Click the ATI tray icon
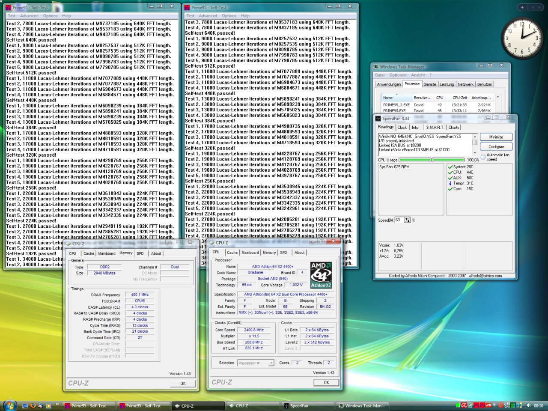The width and height of the screenshot is (548, 411). click(488, 405)
